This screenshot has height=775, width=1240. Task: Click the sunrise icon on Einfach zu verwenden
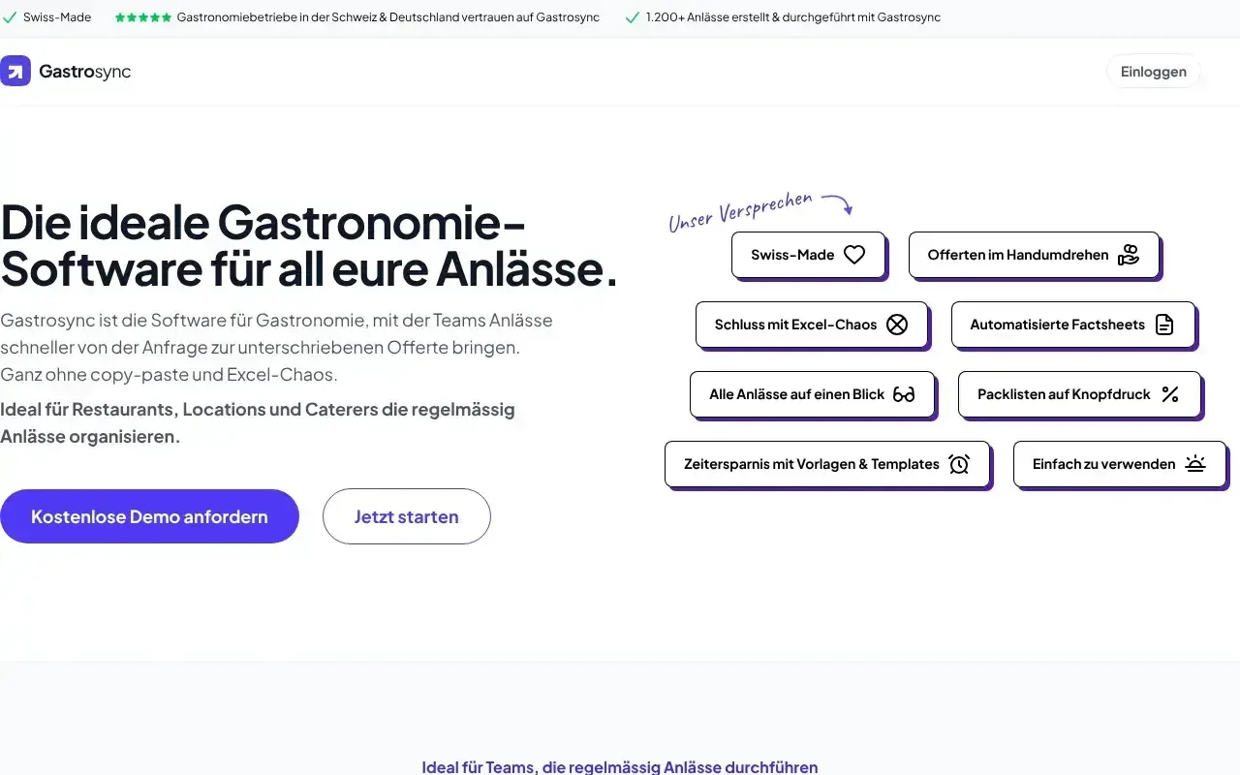(x=1197, y=463)
